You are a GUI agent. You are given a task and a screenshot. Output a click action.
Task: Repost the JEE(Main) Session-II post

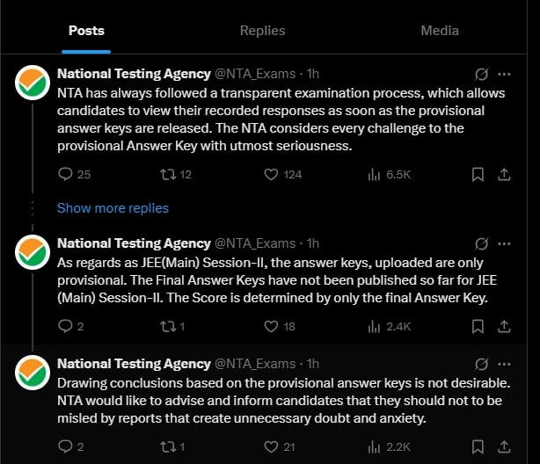coord(165,326)
